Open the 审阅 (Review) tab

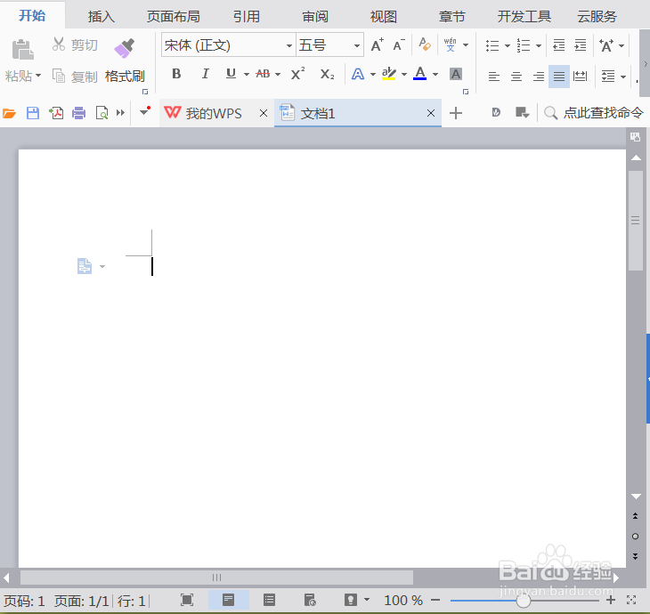[x=315, y=17]
